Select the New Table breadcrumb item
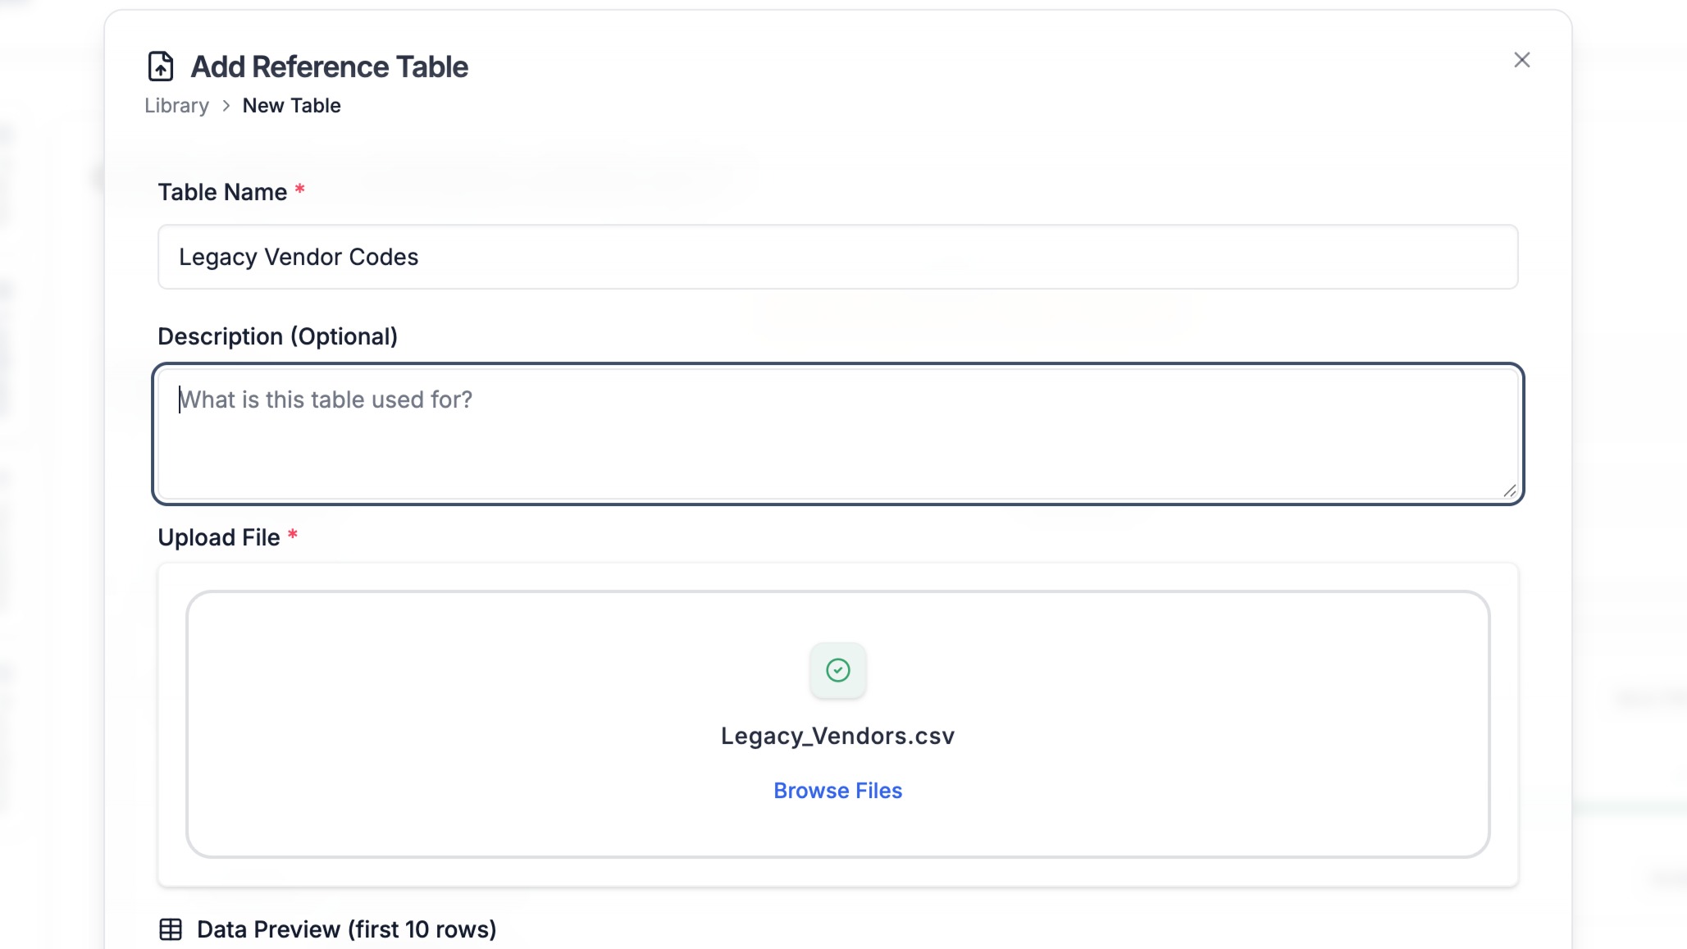Viewport: 1687px width, 949px height. click(x=292, y=106)
